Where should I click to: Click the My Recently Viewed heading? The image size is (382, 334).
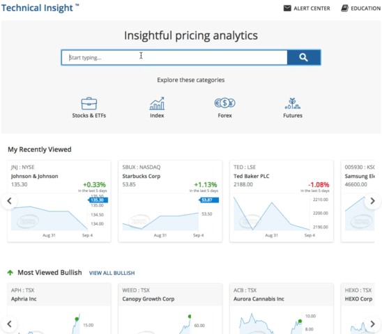40,150
